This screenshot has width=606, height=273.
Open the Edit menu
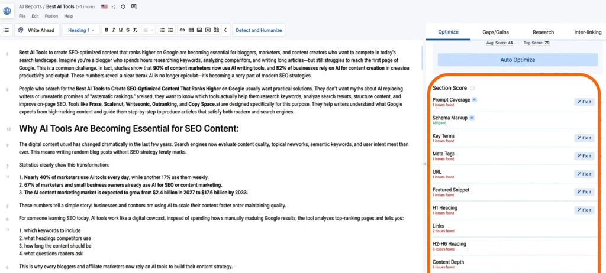pyautogui.click(x=35, y=16)
